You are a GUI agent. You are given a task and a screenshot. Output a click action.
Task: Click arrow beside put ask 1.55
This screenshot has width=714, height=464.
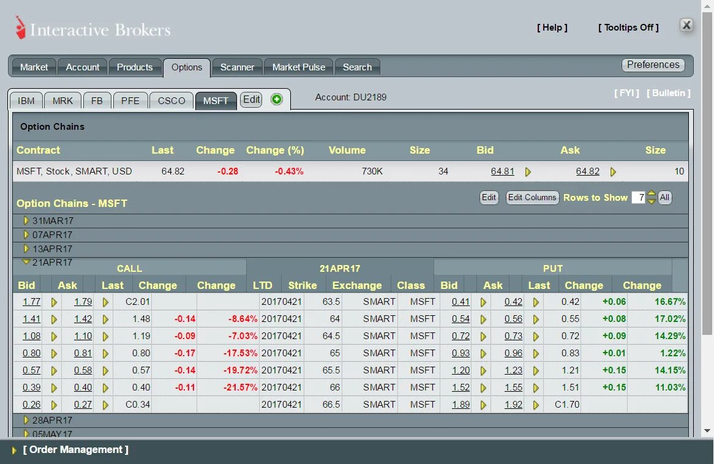pos(536,388)
